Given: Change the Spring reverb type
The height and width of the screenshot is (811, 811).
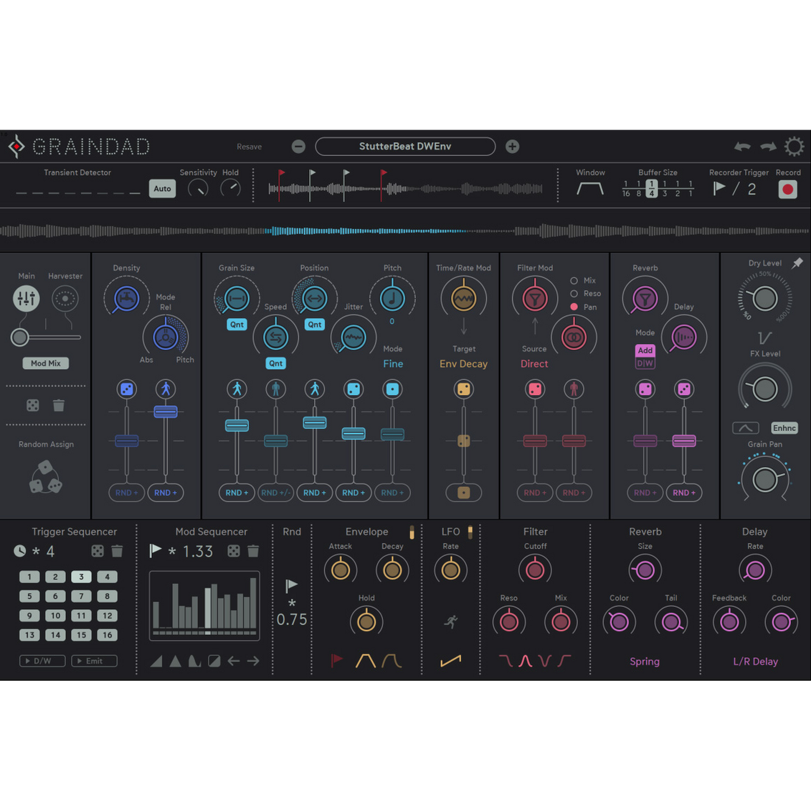Looking at the screenshot, I should [x=644, y=661].
